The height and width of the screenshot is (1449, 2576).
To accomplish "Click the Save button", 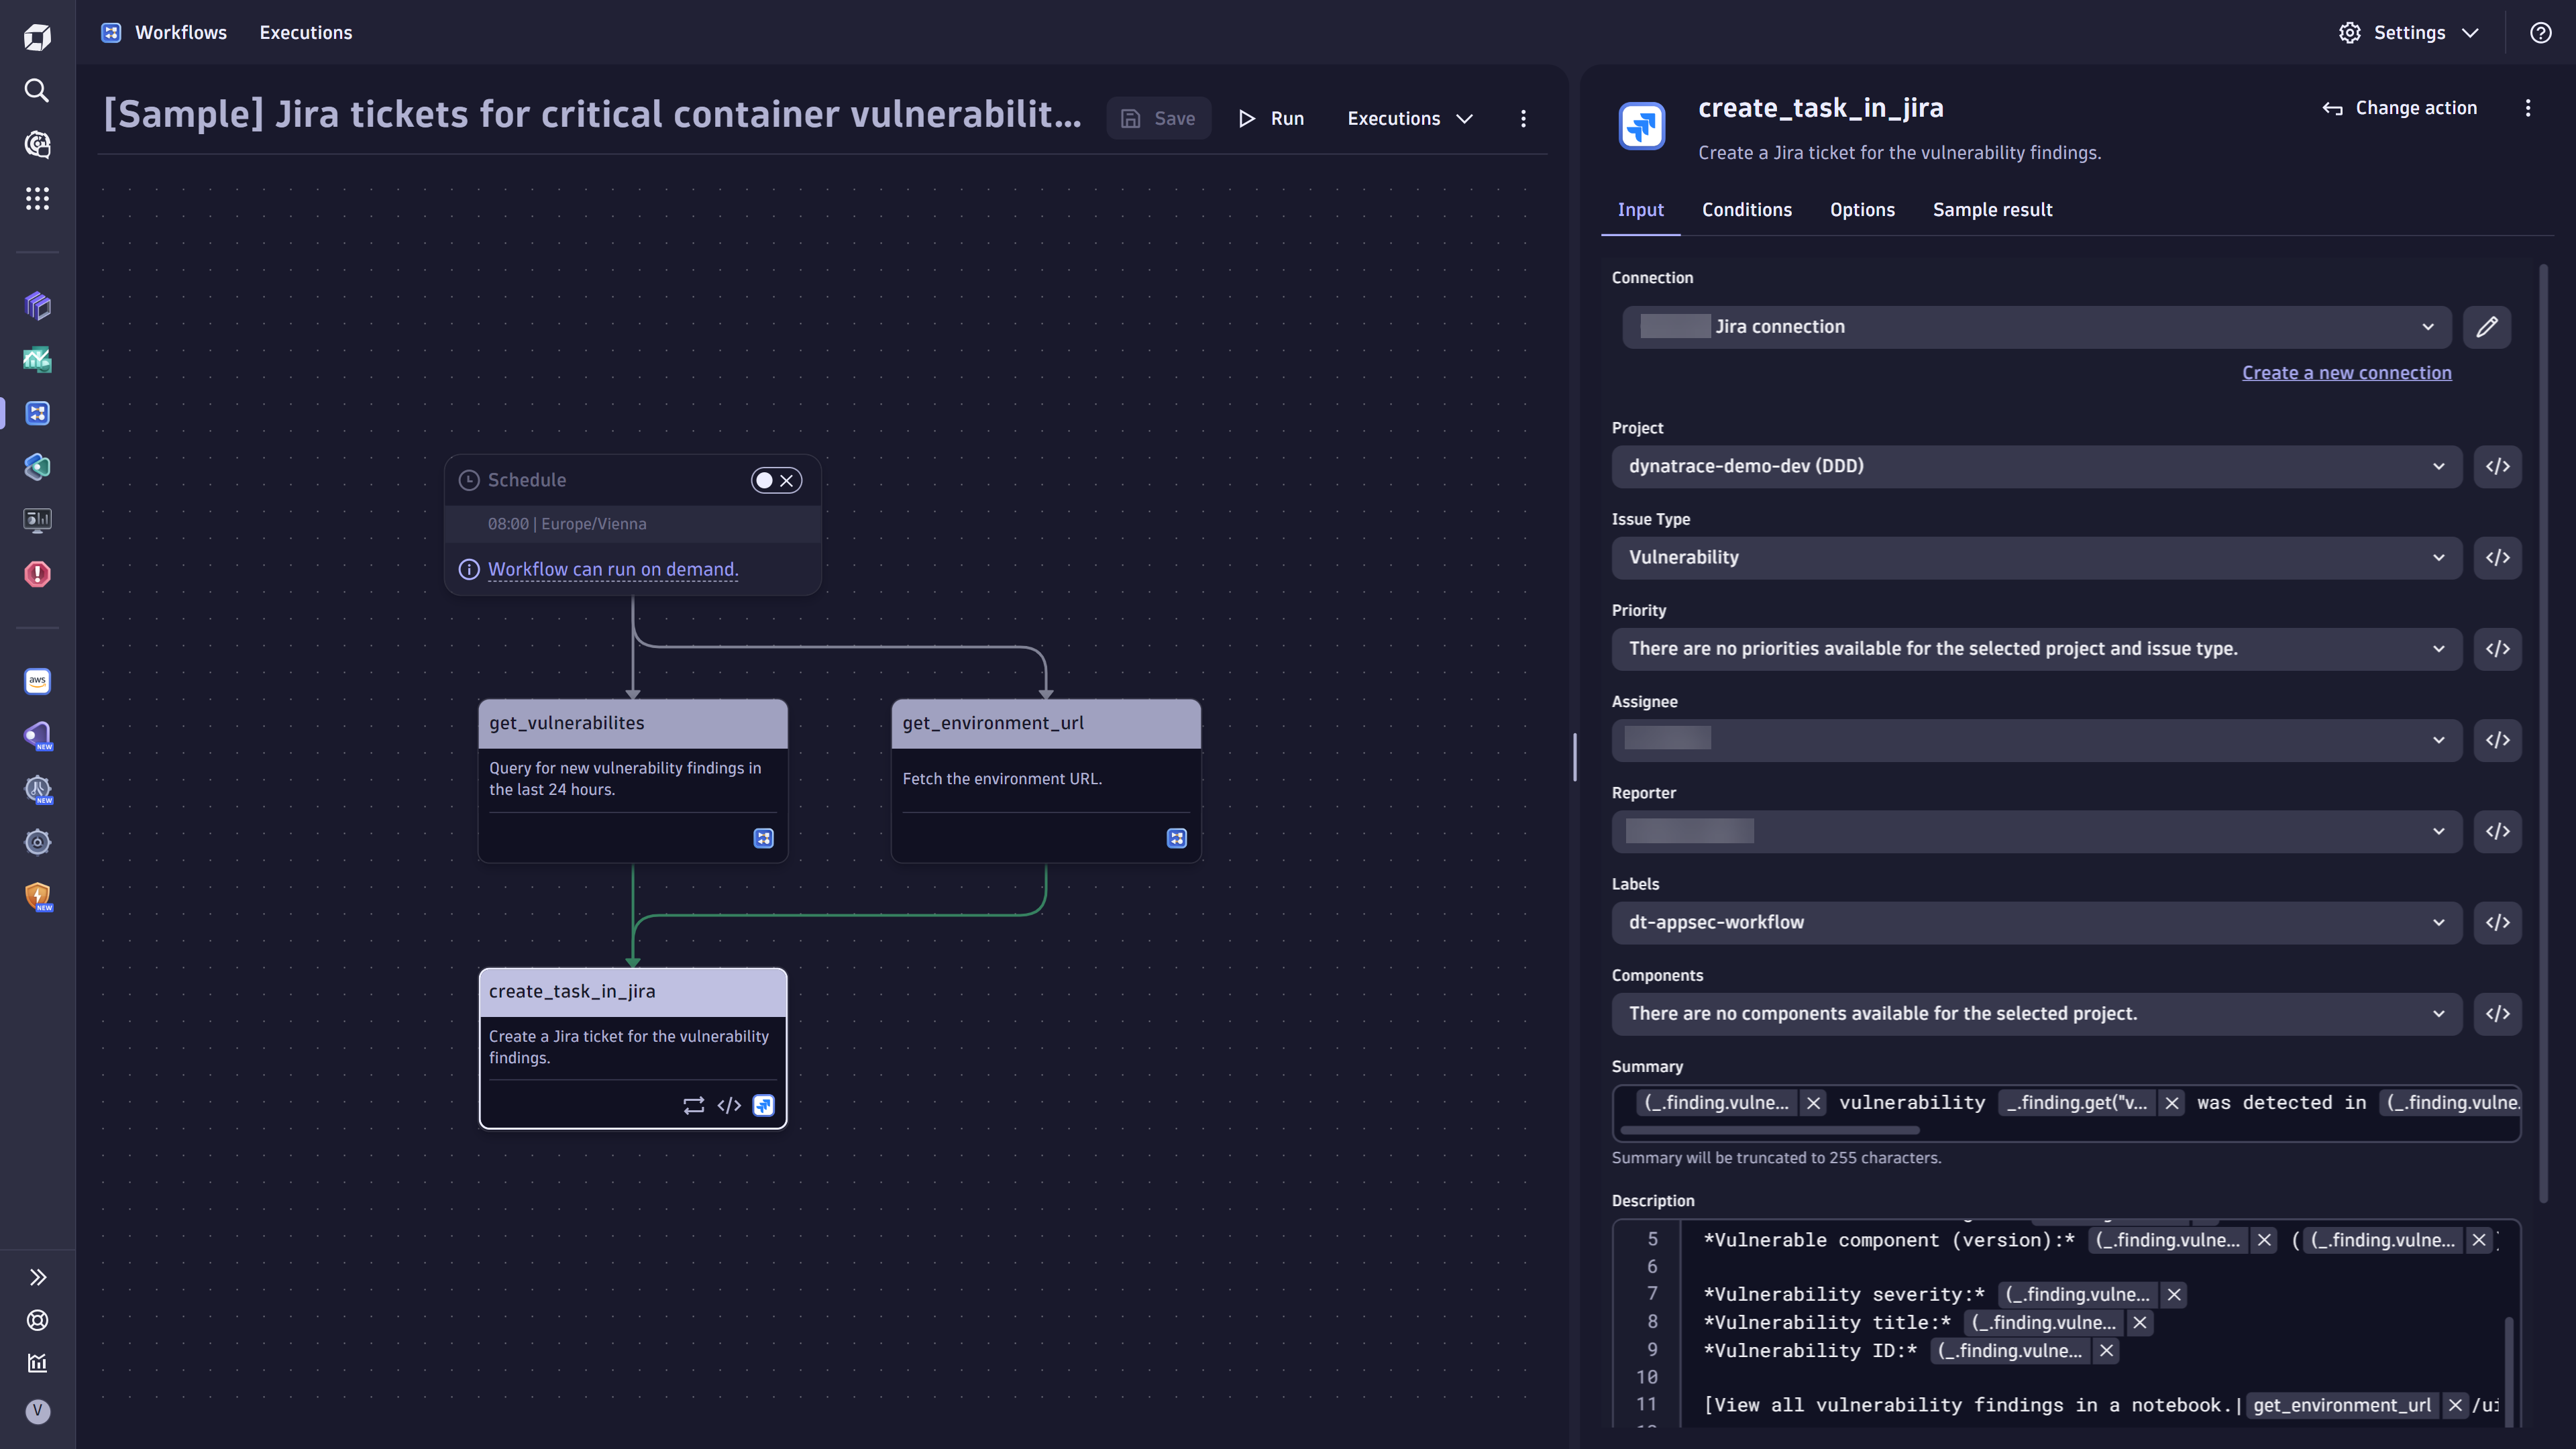I will point(1158,119).
